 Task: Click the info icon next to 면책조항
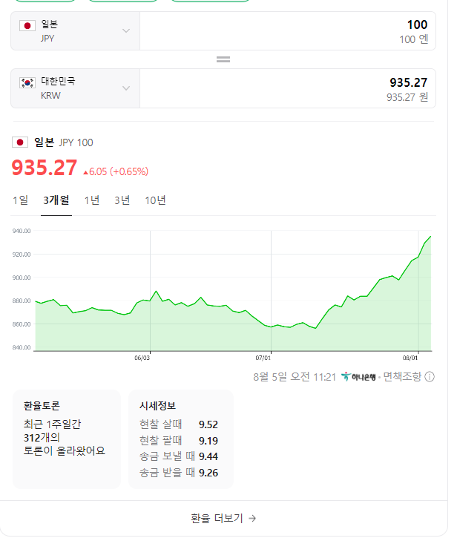pos(430,376)
